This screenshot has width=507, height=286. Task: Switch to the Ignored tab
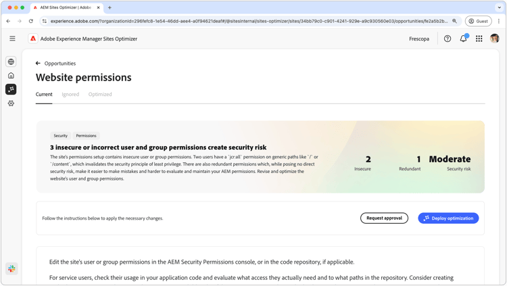tap(70, 94)
